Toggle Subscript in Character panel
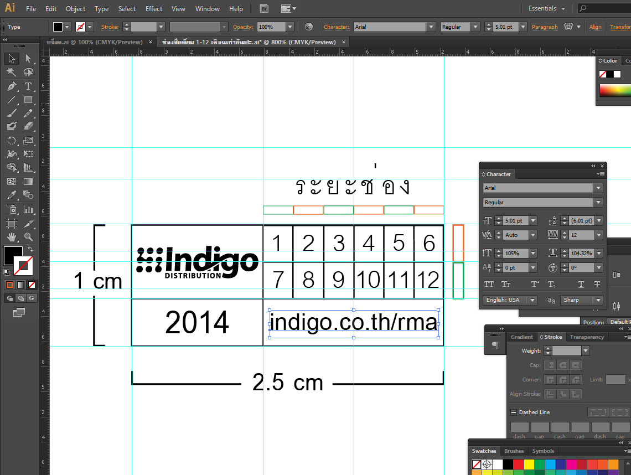 click(x=551, y=284)
